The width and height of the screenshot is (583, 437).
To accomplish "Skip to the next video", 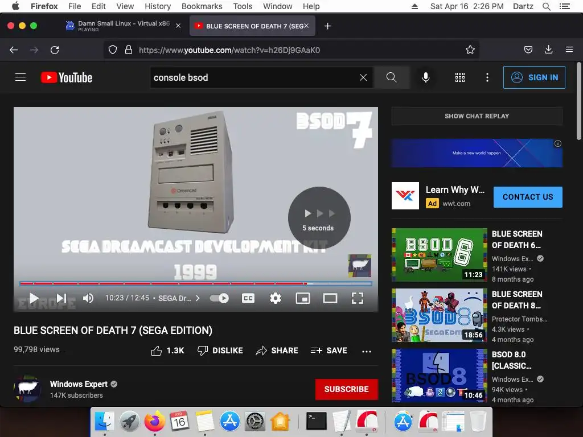I will coord(61,298).
